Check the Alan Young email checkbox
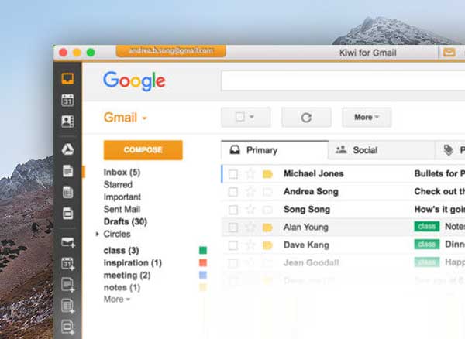Screen dimensions: 465x339 233,228
